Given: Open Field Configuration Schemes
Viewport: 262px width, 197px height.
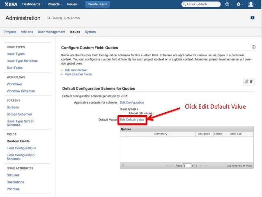Looking at the screenshot, I should (21, 157).
